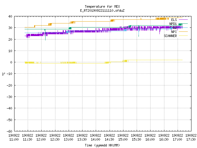Click the purple ELS downward spike near 16:20
The width and height of the screenshot is (197, 148).
(160, 31)
